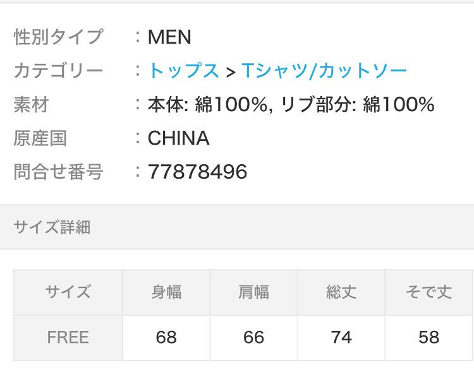Select the MEN gender type value

click(x=169, y=37)
